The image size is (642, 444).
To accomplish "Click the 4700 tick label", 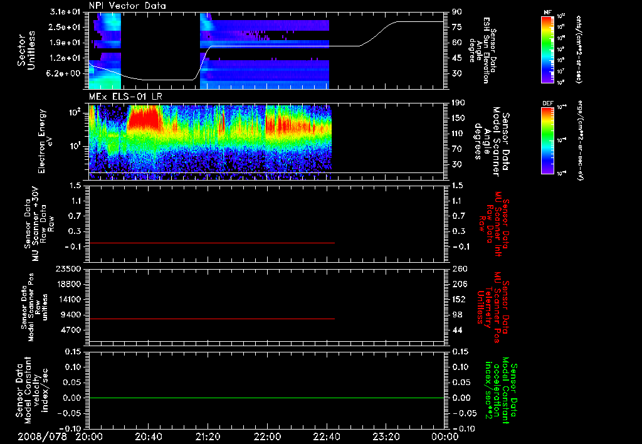I will click(71, 330).
